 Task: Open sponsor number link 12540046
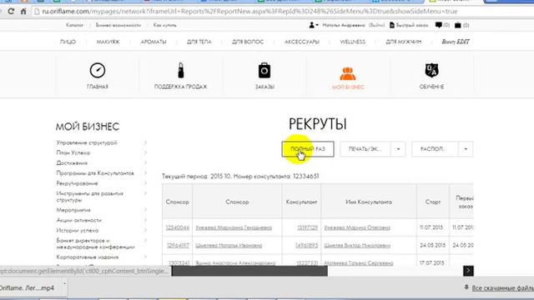tap(178, 227)
